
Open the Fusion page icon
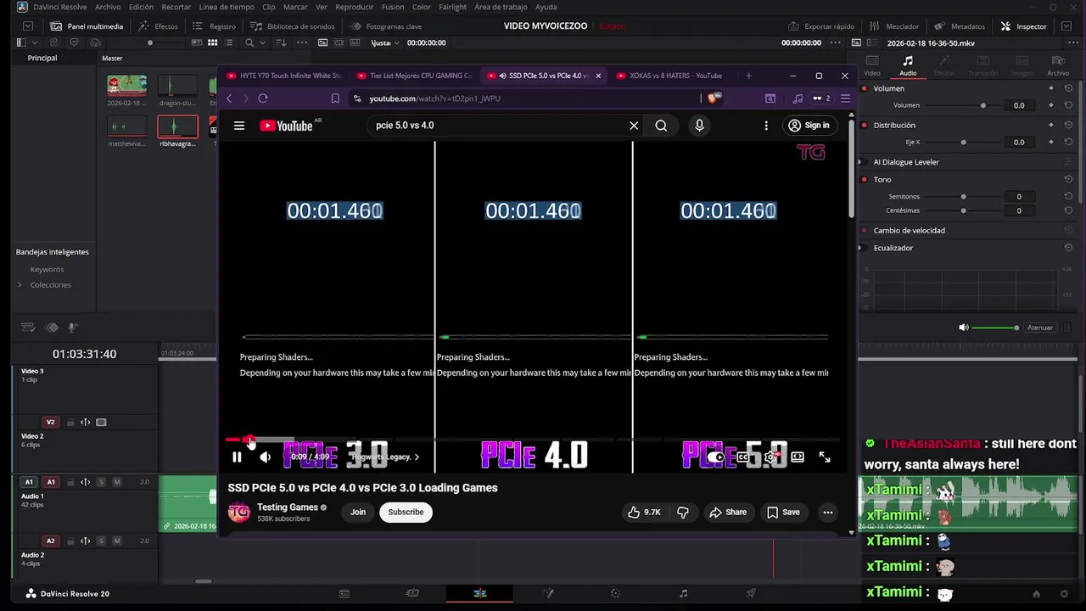pyautogui.click(x=548, y=593)
